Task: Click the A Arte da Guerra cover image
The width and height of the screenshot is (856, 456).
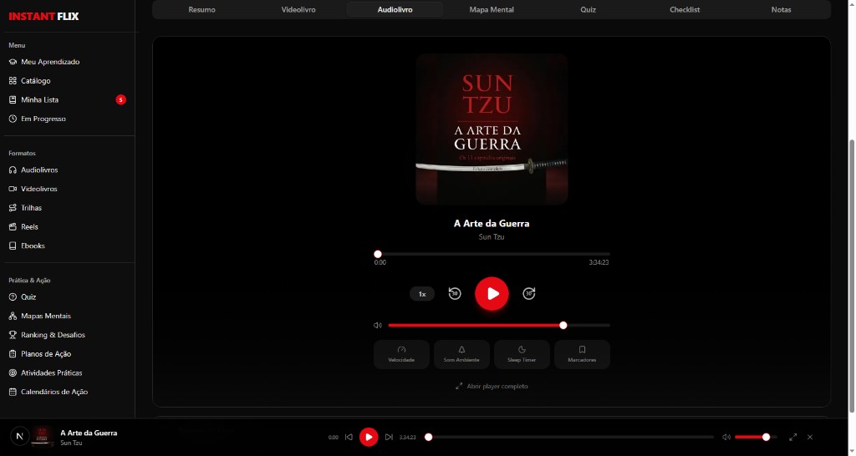Action: (492, 129)
